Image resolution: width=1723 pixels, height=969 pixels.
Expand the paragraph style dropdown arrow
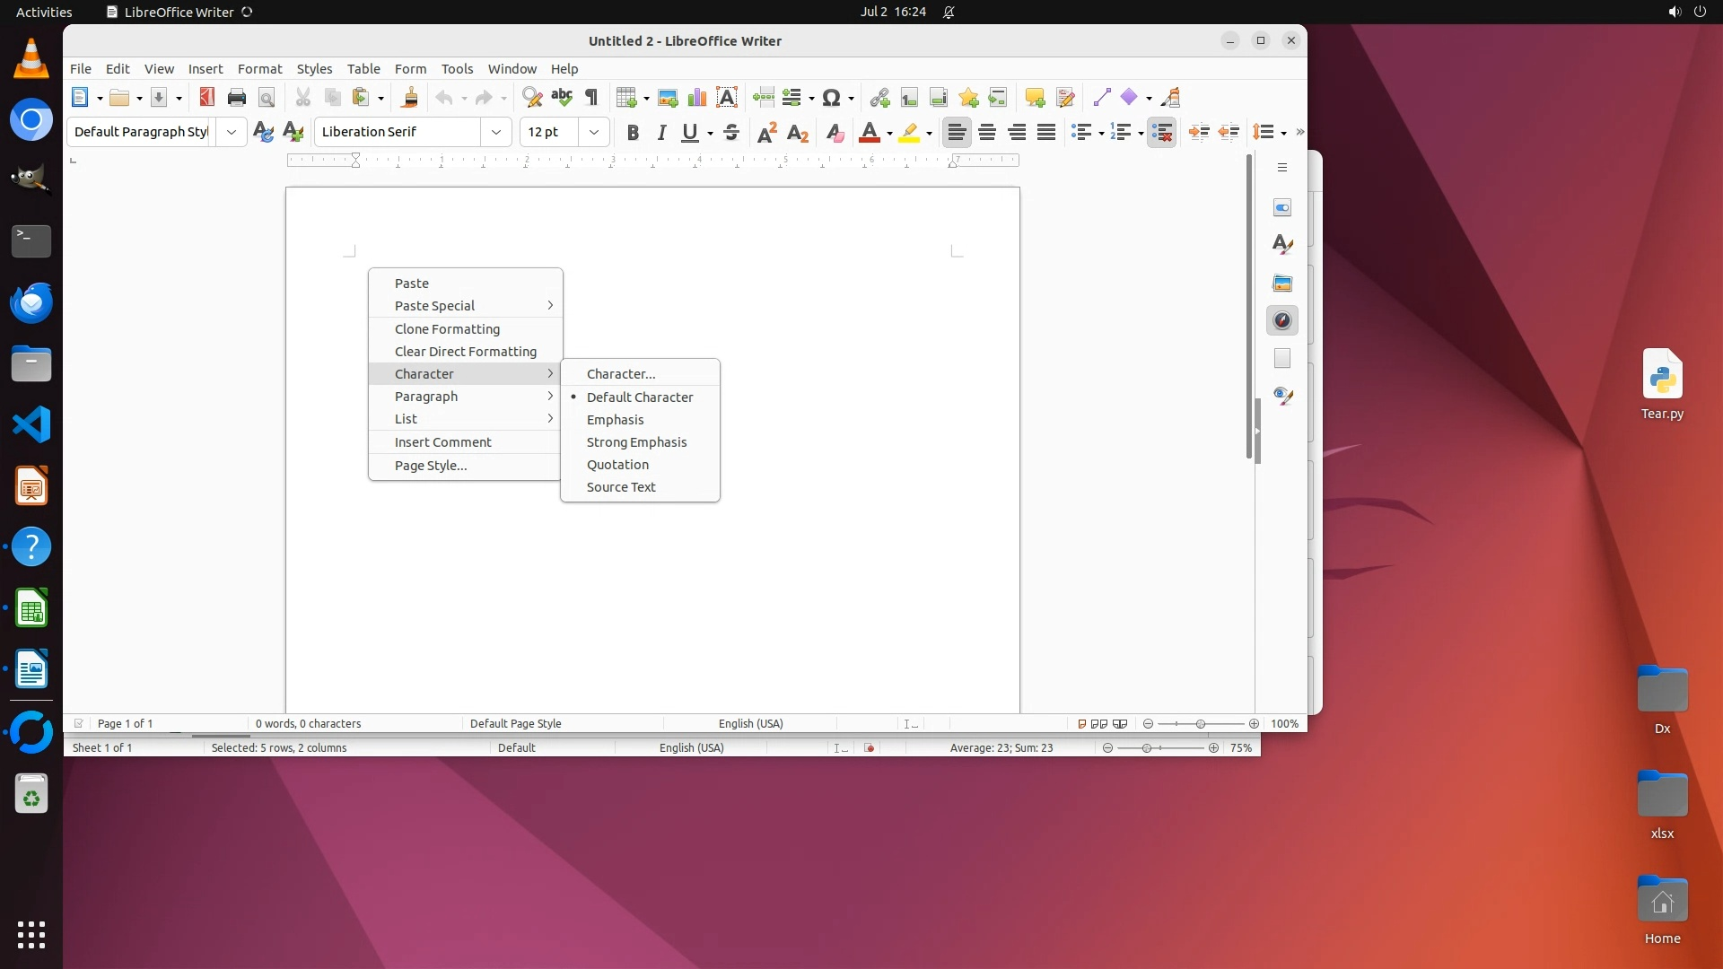pos(231,132)
